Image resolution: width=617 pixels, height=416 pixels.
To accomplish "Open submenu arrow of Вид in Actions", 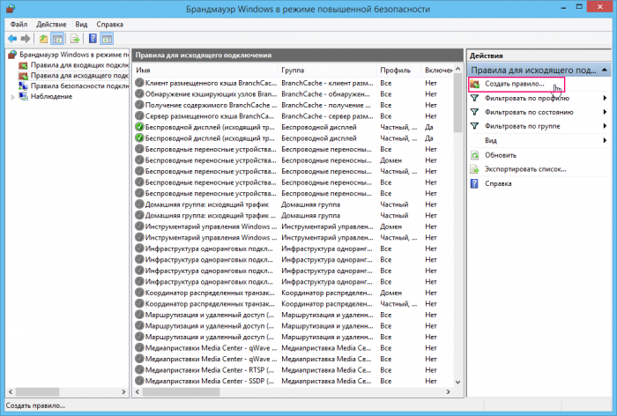I will 605,140.
